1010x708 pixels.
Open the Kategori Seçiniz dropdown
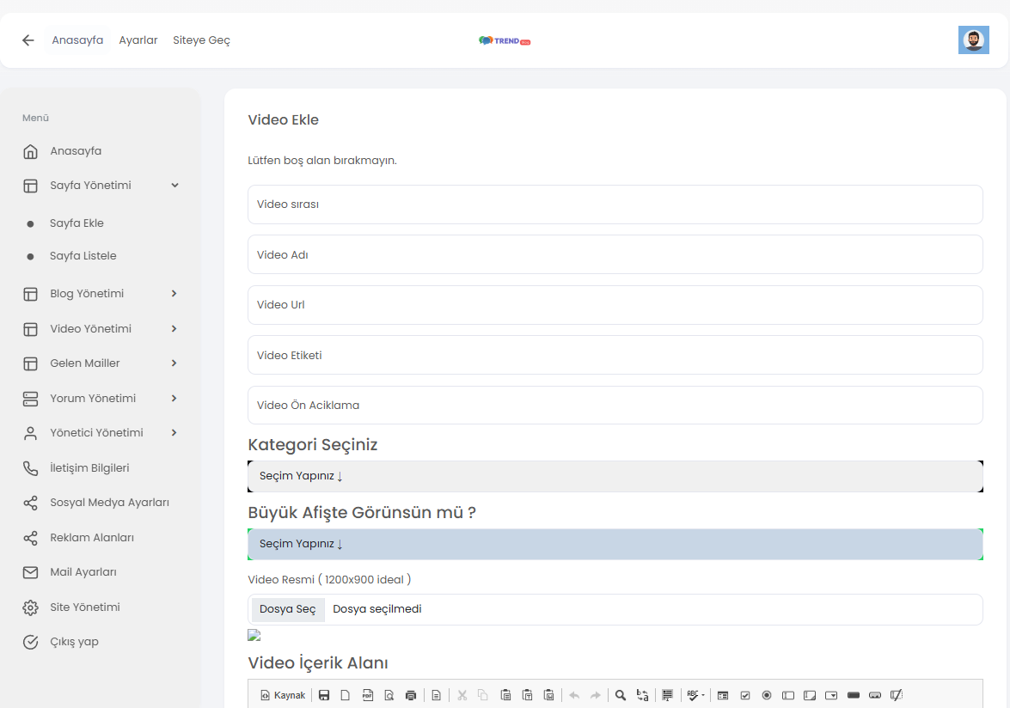click(x=615, y=476)
